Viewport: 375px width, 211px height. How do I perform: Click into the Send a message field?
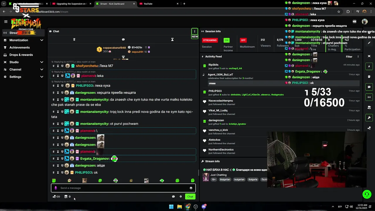click(x=123, y=188)
